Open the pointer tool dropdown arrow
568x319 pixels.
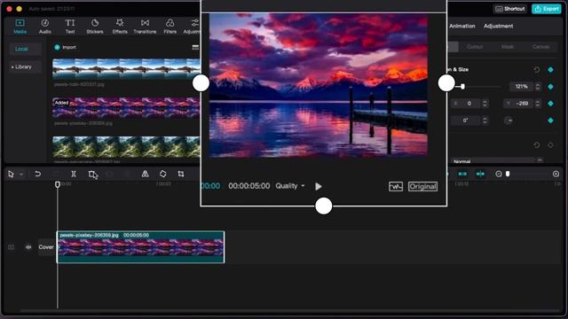point(21,175)
